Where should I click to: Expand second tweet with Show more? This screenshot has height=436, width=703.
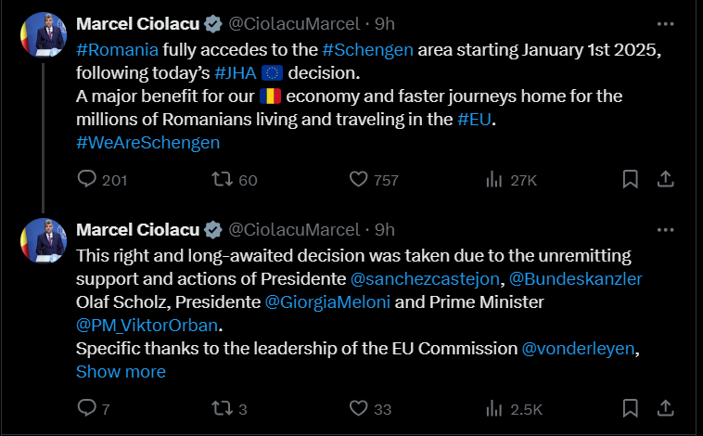121,372
